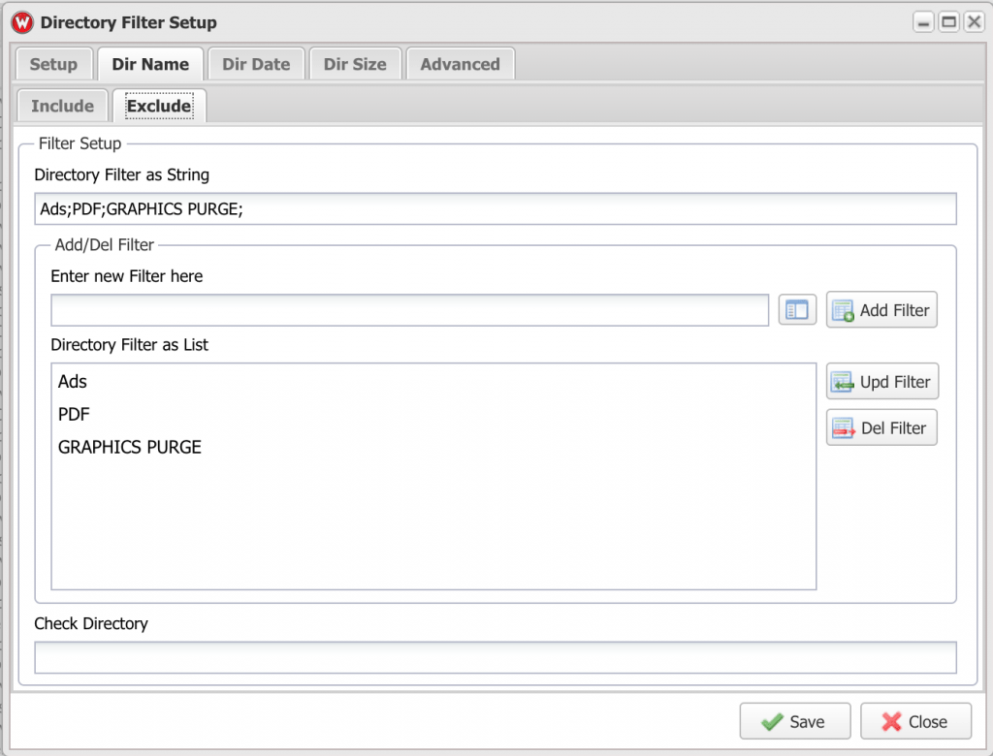Image resolution: width=993 pixels, height=756 pixels.
Task: Click the maximize icon in the titlebar
Action: 948,21
